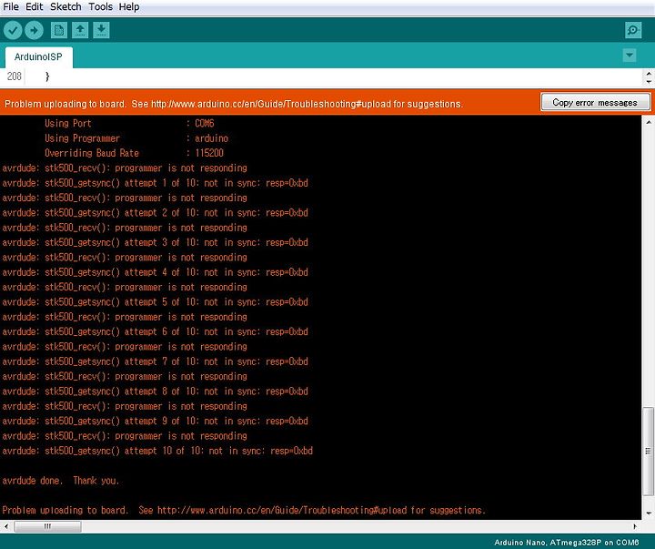
Task: Click the 'Using Programmer : arduino' line
Action: 136,138
